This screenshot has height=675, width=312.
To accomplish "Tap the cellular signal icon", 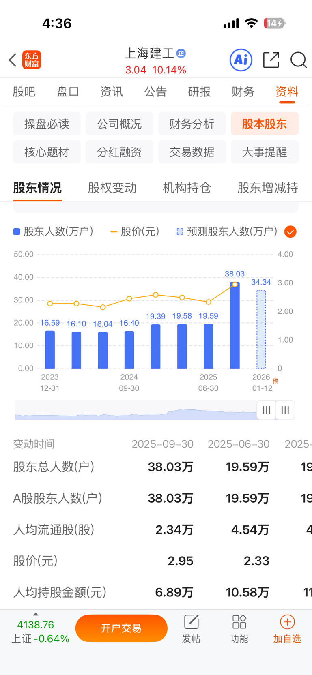I will coord(231,24).
